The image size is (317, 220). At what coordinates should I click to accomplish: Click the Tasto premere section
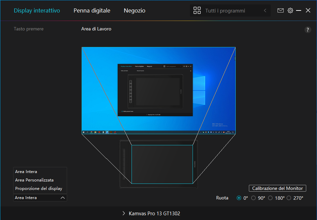pyautogui.click(x=29, y=29)
